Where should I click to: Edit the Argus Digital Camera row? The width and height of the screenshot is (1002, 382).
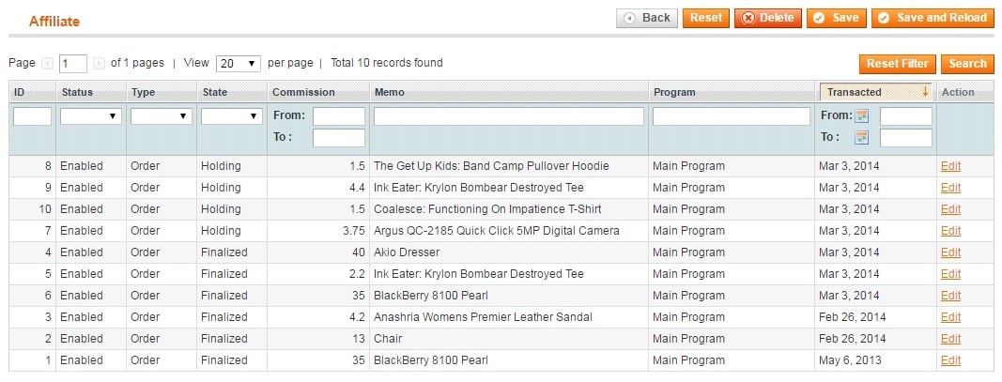[950, 231]
